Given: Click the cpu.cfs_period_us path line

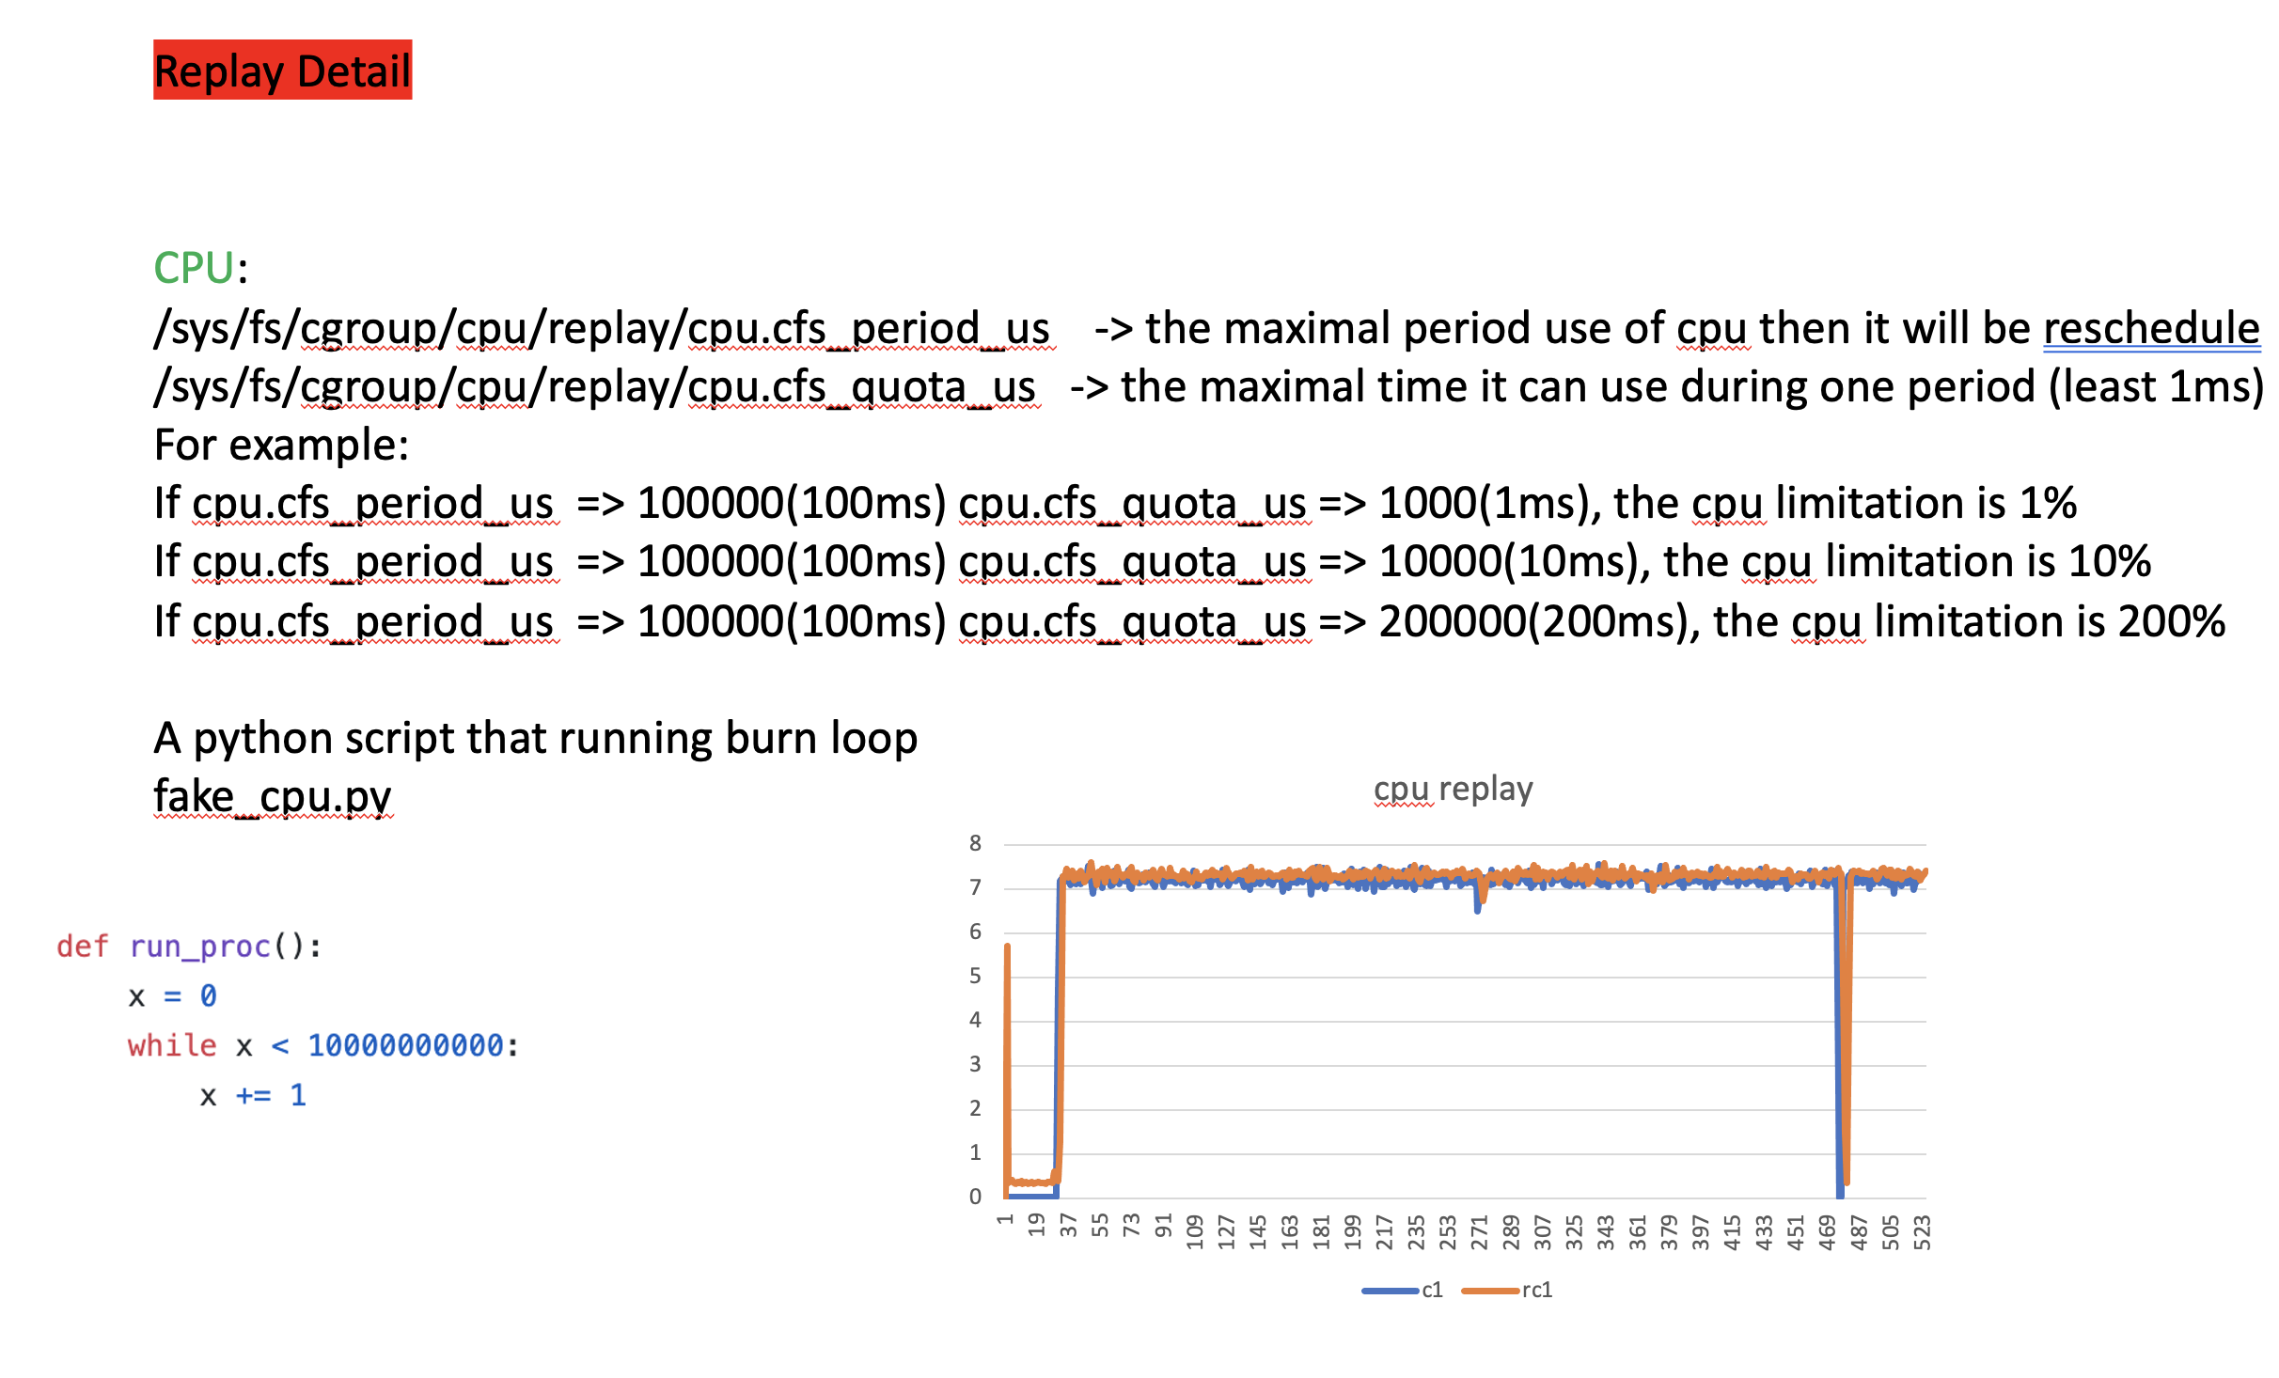Looking at the screenshot, I should pos(602,329).
